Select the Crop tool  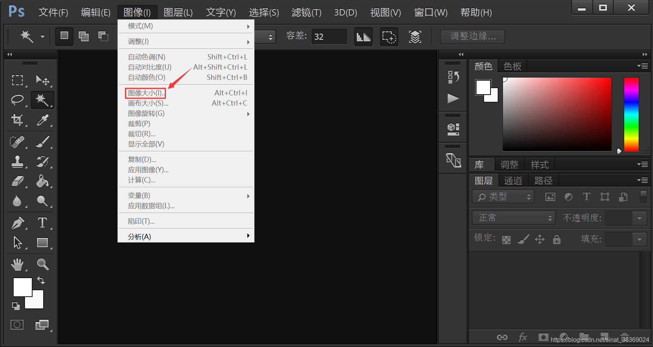(17, 120)
